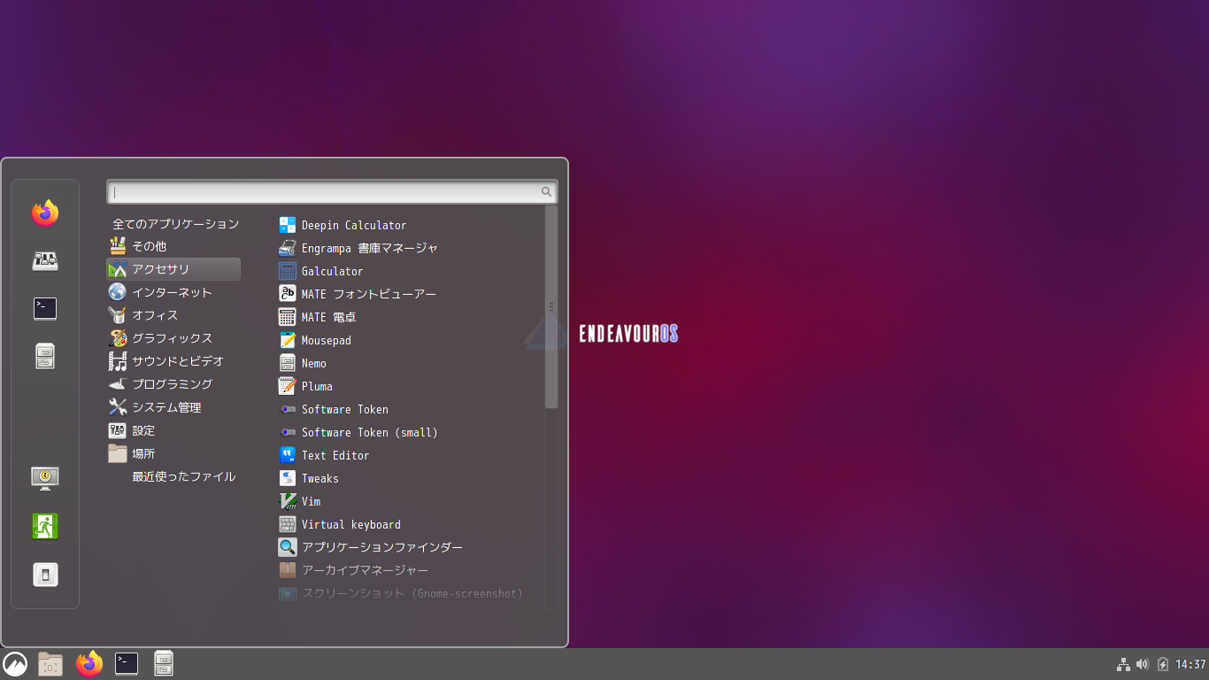Open the volume tray icon
The image size is (1209, 680).
pyautogui.click(x=1143, y=664)
